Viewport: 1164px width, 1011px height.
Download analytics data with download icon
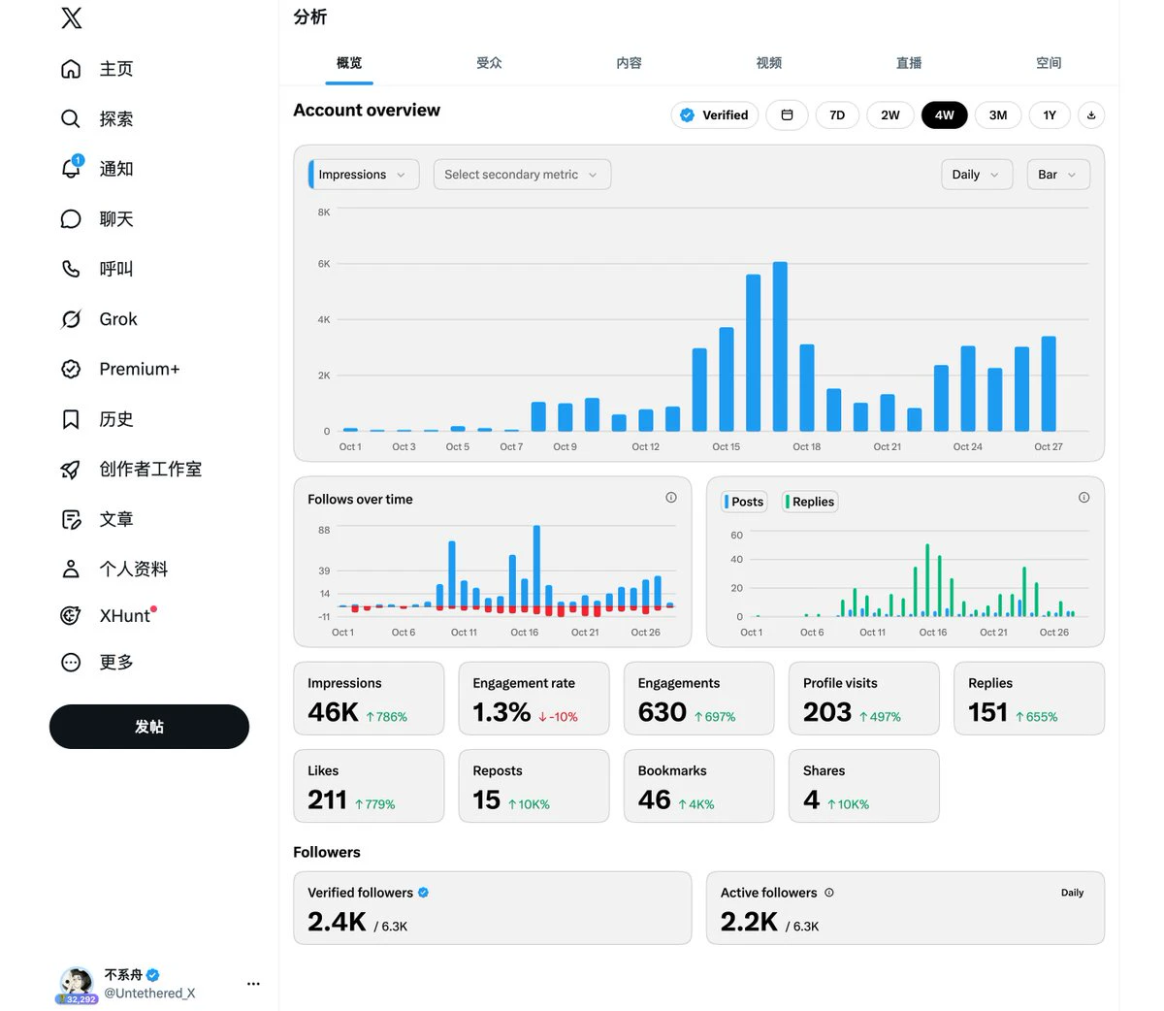click(1091, 115)
